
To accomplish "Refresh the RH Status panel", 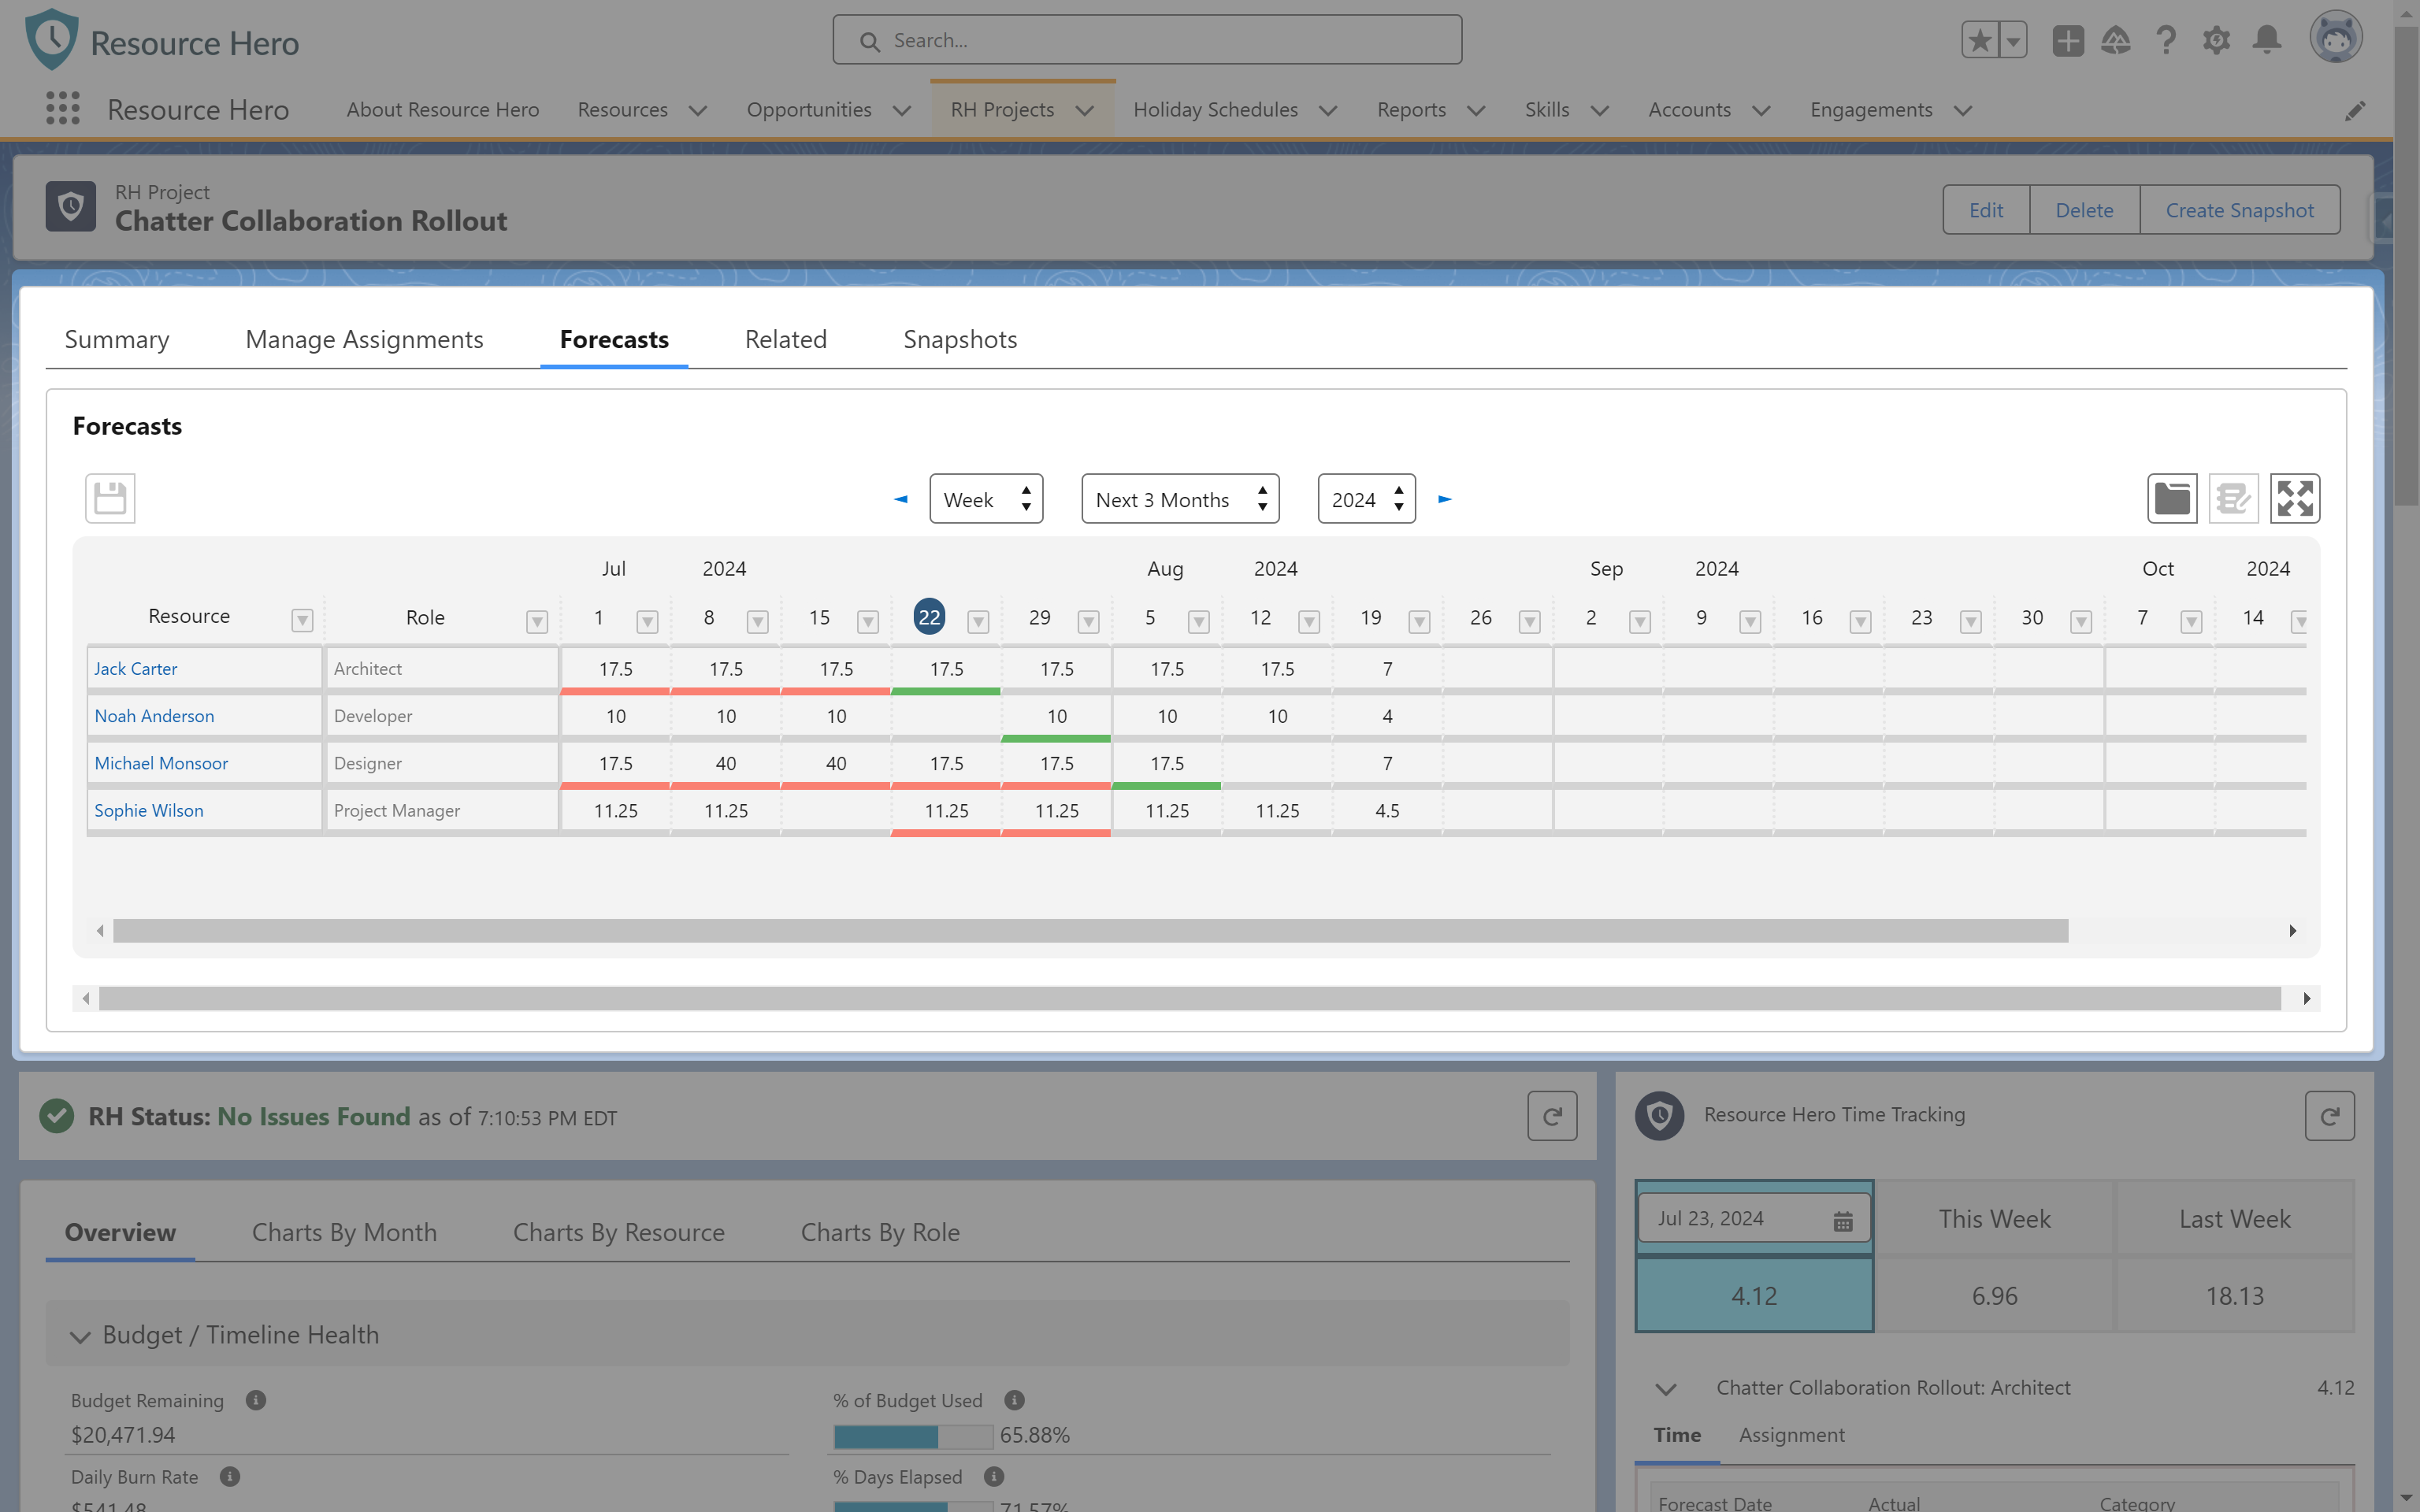I will pyautogui.click(x=1552, y=1116).
